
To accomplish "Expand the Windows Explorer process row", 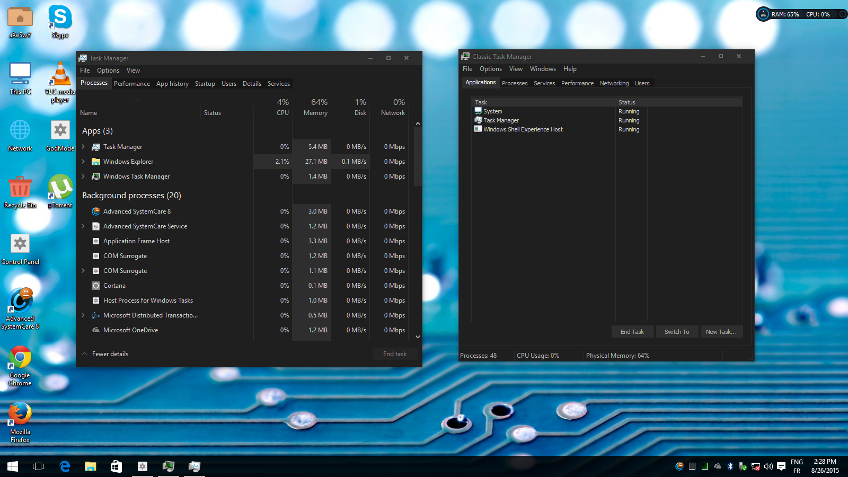I will (x=83, y=162).
